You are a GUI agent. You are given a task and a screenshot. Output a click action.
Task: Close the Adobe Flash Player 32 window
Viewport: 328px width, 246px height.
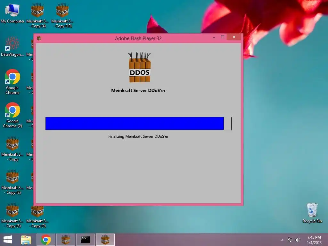tap(234, 37)
